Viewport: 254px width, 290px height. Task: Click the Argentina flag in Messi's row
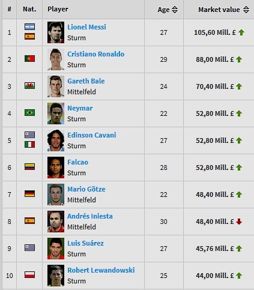(x=29, y=26)
